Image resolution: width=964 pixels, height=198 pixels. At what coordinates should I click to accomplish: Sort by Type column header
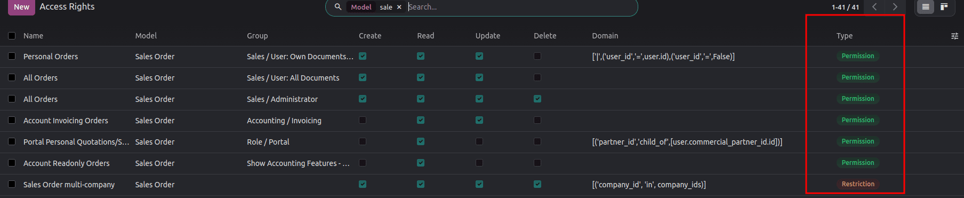[x=845, y=36]
